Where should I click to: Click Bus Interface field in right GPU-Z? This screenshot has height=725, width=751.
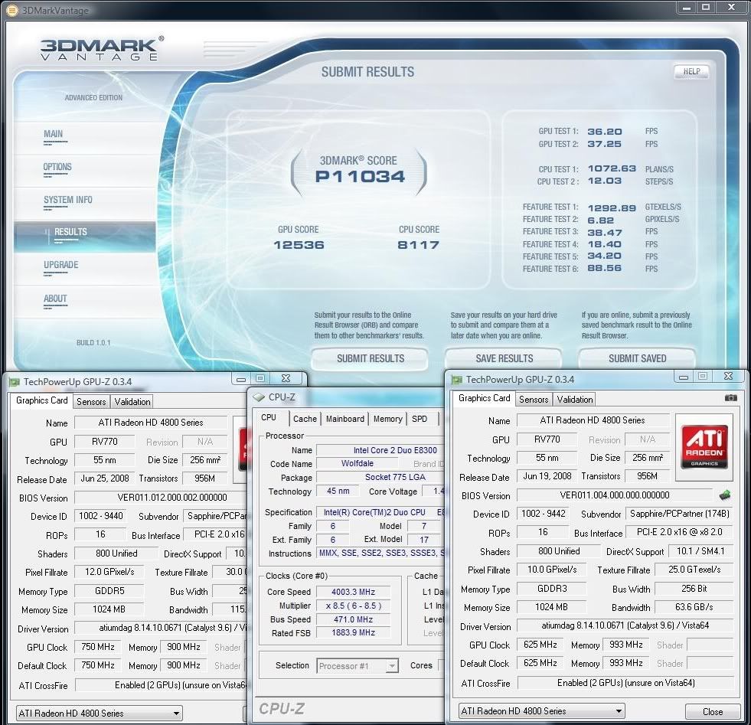[679, 532]
